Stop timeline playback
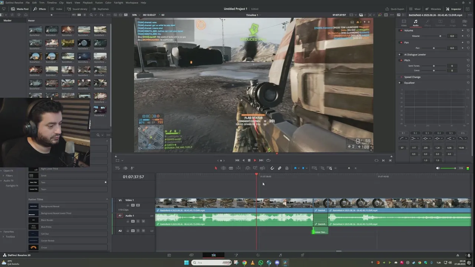 click(249, 160)
